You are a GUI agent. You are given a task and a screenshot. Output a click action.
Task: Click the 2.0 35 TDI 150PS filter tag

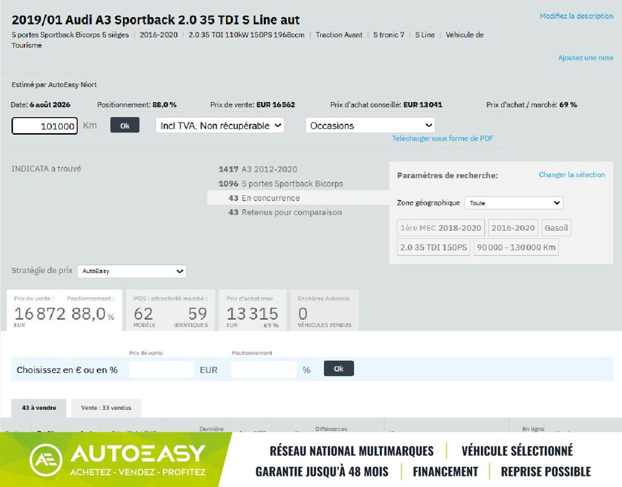tap(433, 247)
